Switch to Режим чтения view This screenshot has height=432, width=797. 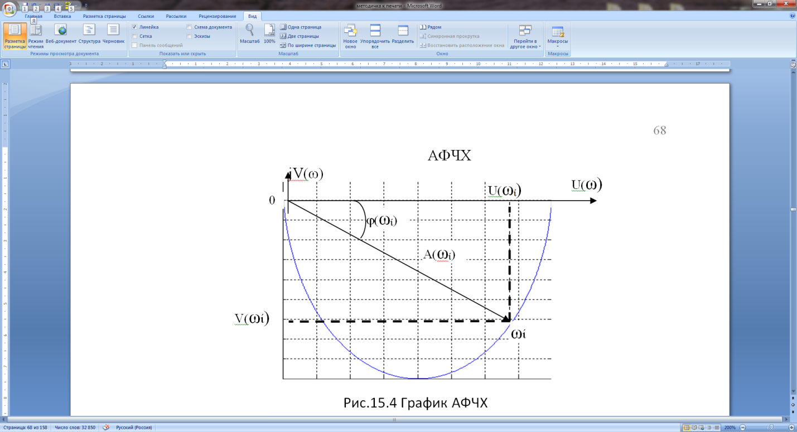tap(36, 36)
